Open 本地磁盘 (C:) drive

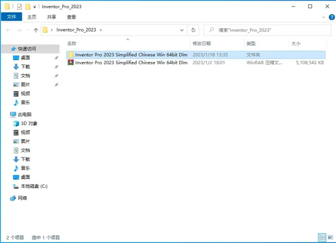[x=34, y=186]
